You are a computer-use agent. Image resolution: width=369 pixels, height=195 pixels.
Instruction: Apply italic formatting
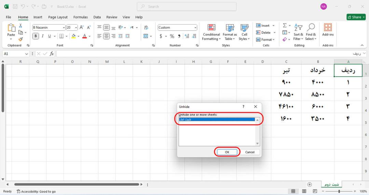(x=43, y=36)
